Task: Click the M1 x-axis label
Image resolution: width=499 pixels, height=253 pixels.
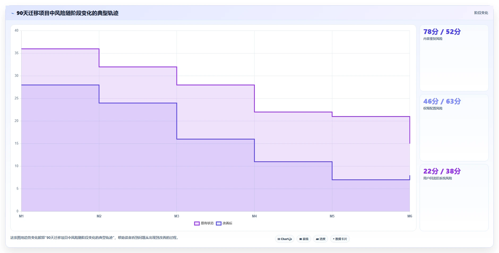Action: 21,216
